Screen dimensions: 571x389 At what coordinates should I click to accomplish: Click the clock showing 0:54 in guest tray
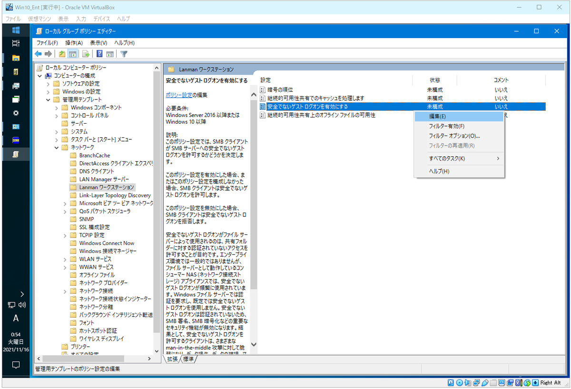pos(16,334)
